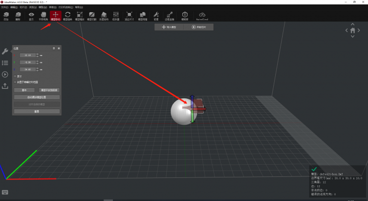Toggle the inch units checkbox

pos(15,76)
